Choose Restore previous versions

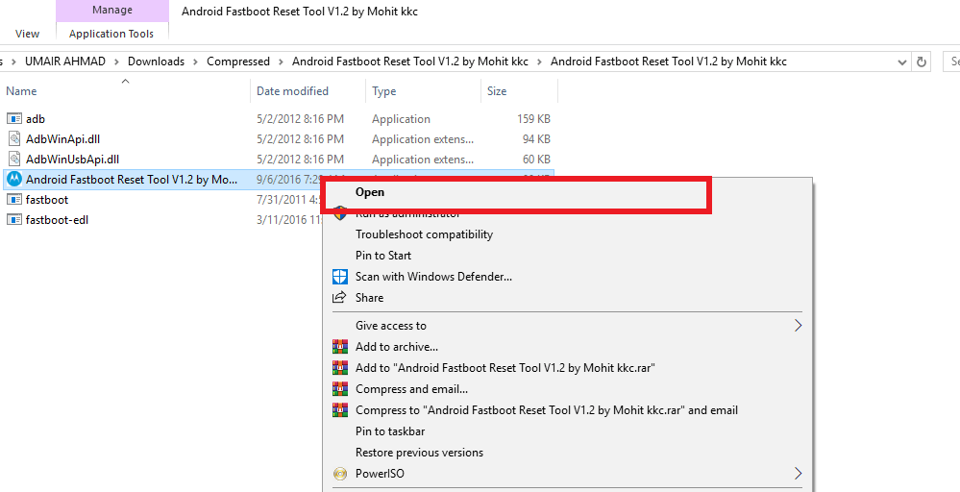[x=419, y=453]
